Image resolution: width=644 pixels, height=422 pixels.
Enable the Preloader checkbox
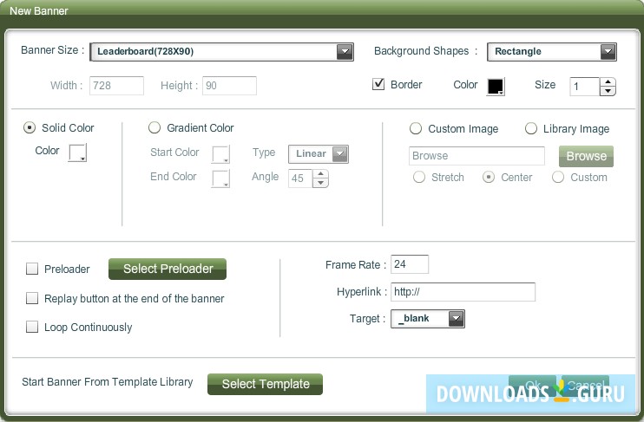32,269
